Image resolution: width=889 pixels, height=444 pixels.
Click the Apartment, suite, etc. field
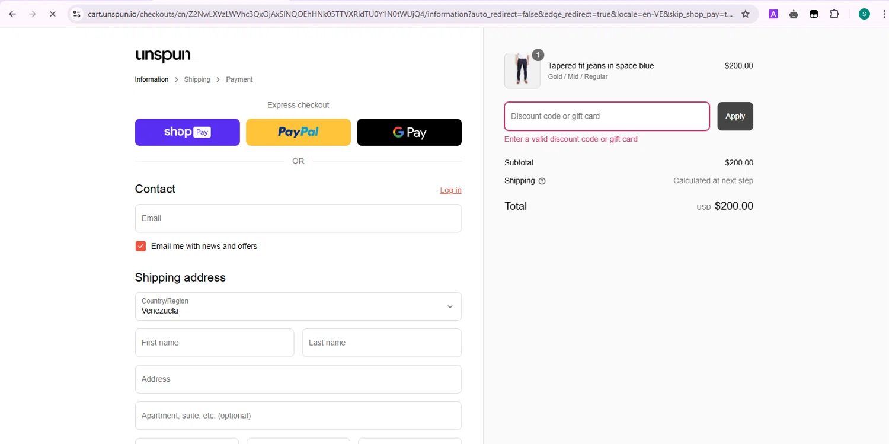(x=298, y=416)
